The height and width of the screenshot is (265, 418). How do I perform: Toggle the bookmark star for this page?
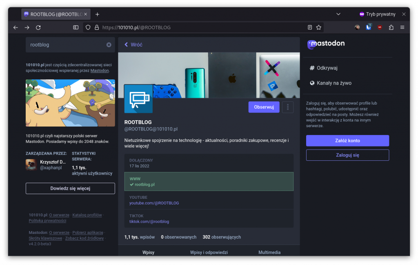click(x=318, y=27)
